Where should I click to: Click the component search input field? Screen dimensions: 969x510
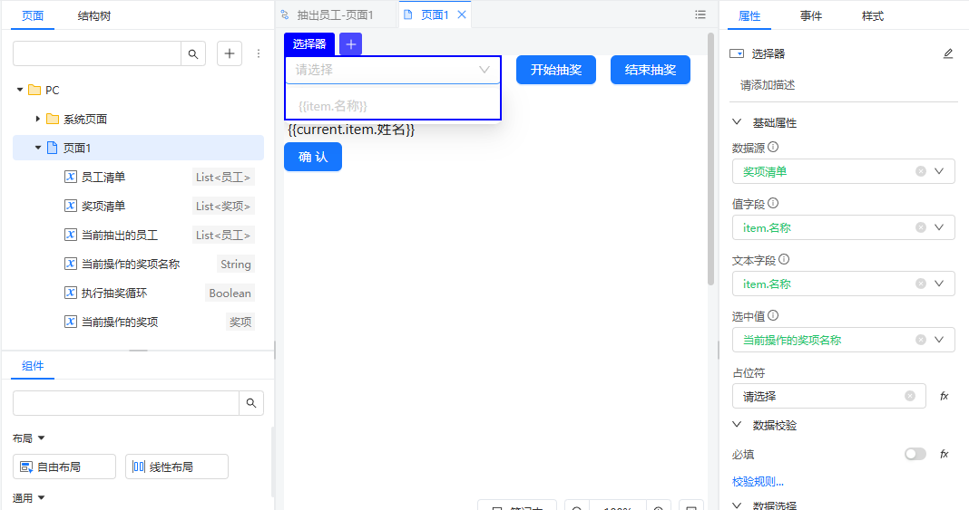pyautogui.click(x=126, y=403)
